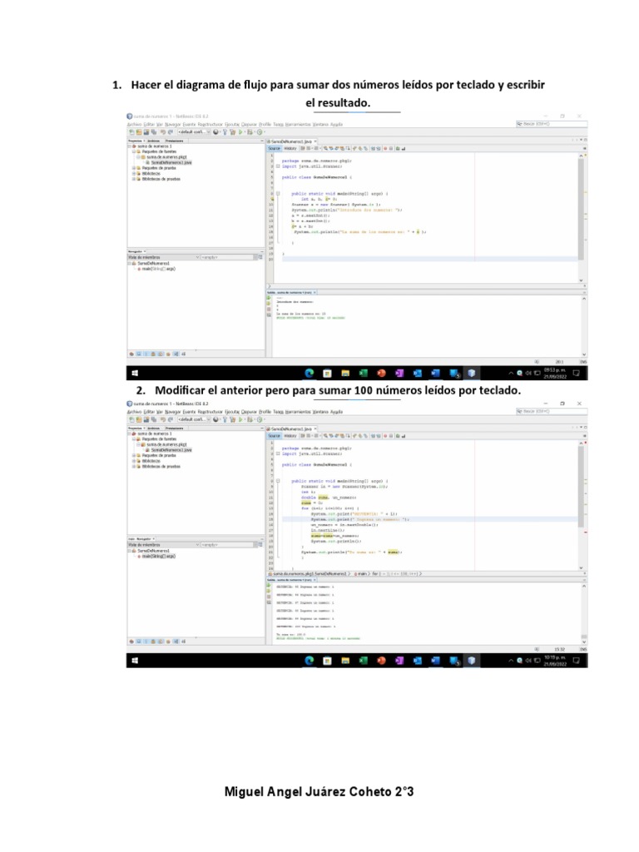Image resolution: width=639 pixels, height=852 pixels.
Task: Open Herramientas menu in exercise 1 NetBeans screenshot
Action: click(x=298, y=125)
